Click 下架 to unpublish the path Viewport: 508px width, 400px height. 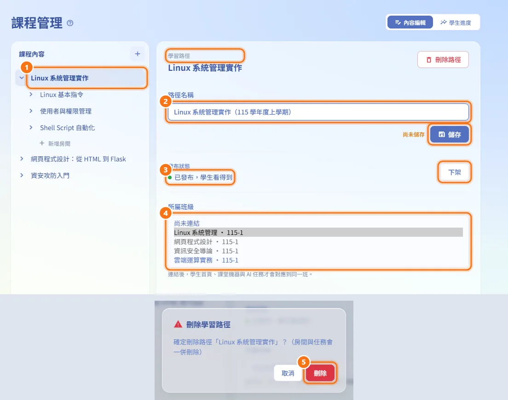click(x=454, y=172)
